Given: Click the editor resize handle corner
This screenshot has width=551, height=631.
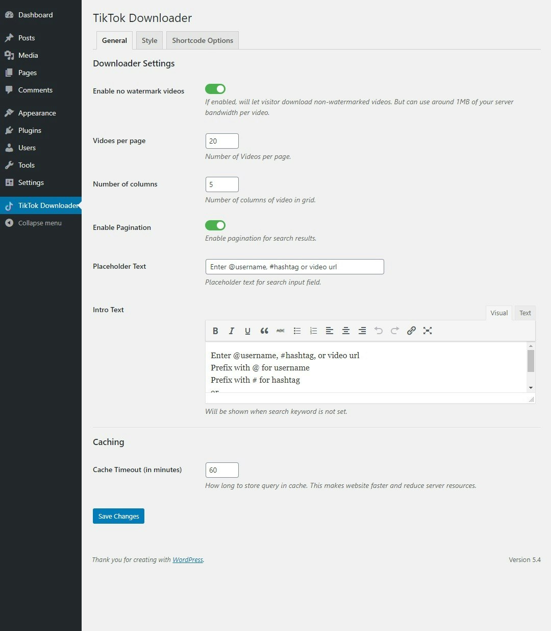Looking at the screenshot, I should [532, 399].
